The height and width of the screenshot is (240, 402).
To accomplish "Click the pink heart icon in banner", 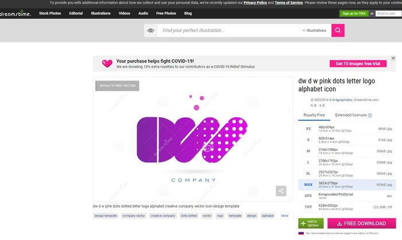I will coord(107,64).
